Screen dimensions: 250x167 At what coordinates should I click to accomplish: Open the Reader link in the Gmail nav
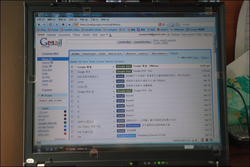pos(86,35)
